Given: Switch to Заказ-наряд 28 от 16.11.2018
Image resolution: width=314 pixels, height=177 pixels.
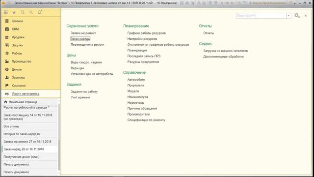Looking at the screenshot, I should tap(29, 149).
